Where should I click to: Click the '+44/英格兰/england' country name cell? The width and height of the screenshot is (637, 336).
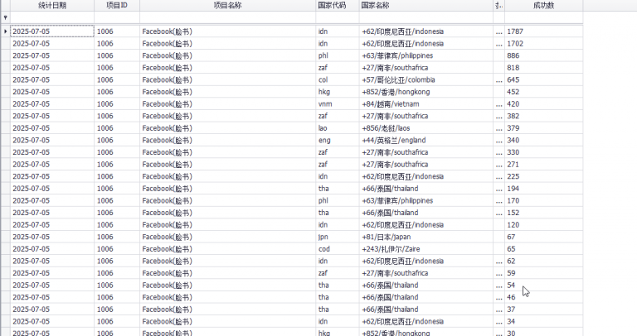(x=426, y=140)
